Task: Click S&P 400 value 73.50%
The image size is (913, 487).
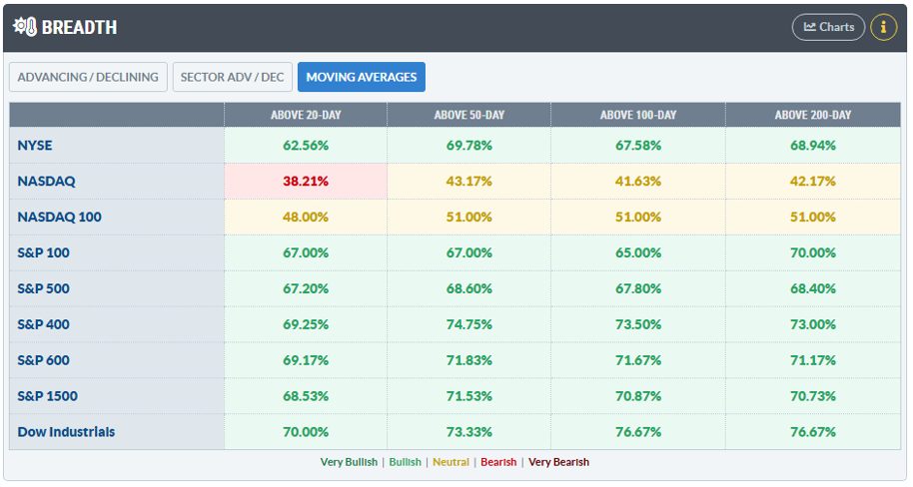Action: 638,324
